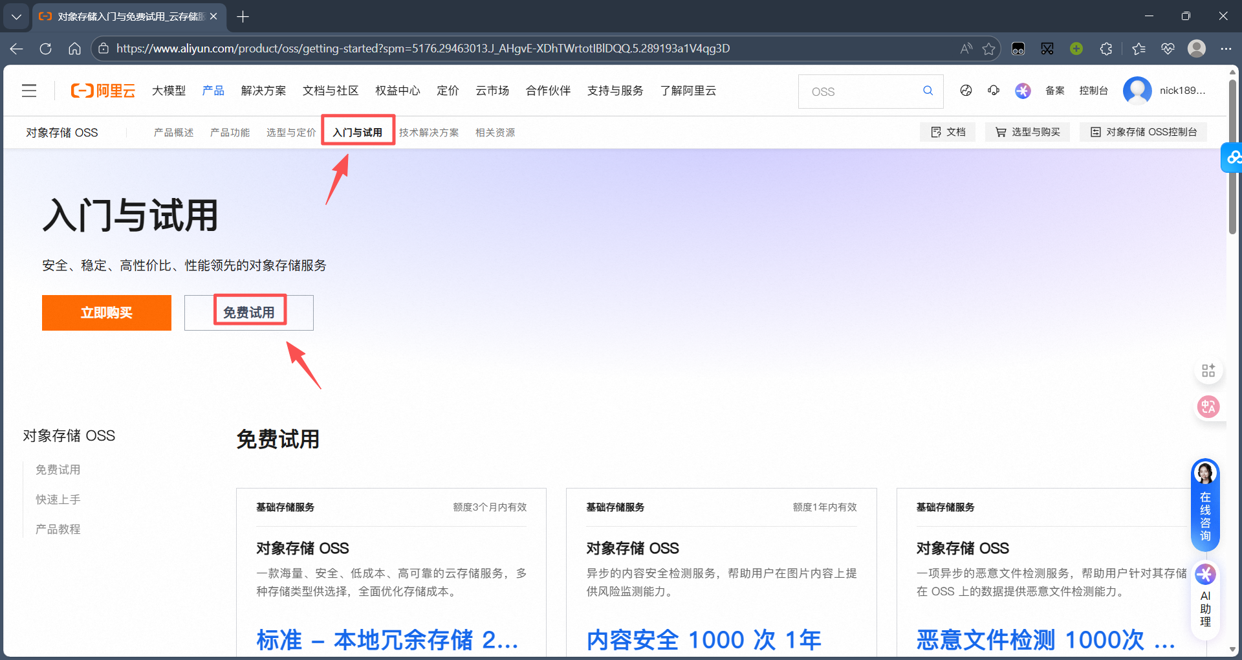Open browser essentials heart icon

pyautogui.click(x=1168, y=49)
